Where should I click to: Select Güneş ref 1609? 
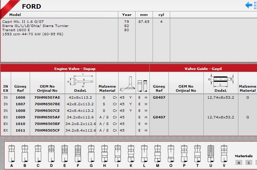[20, 117]
